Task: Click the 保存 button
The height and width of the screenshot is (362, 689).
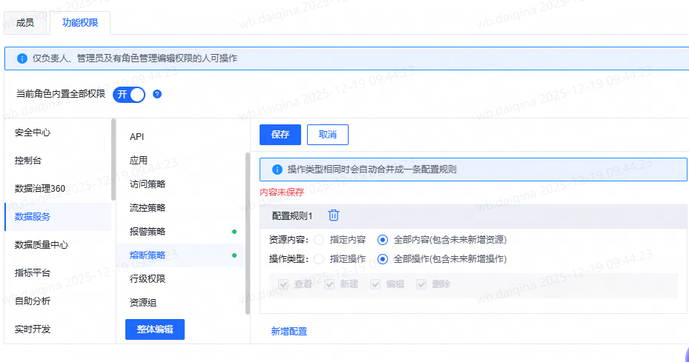Action: point(280,135)
